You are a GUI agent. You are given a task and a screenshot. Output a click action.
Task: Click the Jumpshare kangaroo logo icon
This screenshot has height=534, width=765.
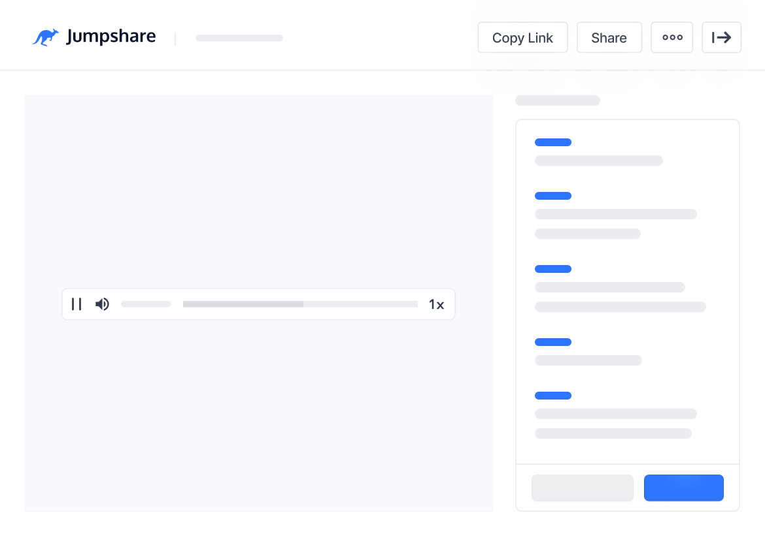(x=45, y=37)
